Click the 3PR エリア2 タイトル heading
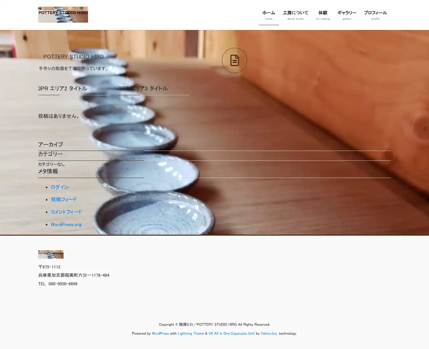The height and width of the screenshot is (349, 429). tap(63, 89)
